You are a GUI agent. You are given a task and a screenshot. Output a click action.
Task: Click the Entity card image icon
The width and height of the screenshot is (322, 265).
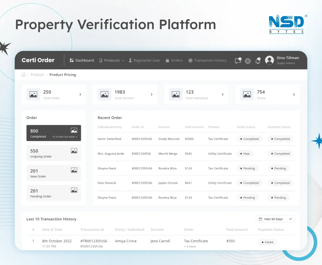tap(247, 94)
